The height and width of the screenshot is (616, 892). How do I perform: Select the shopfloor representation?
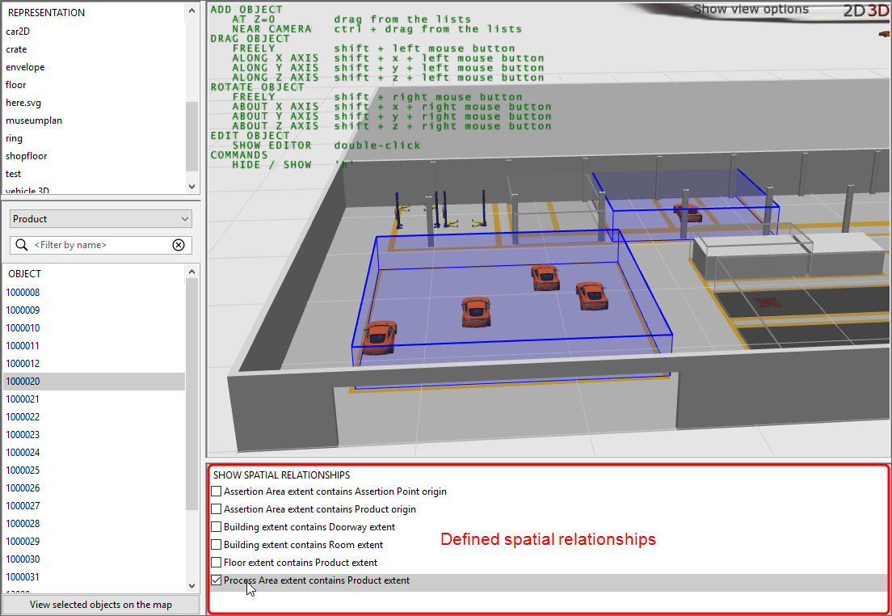95,156
